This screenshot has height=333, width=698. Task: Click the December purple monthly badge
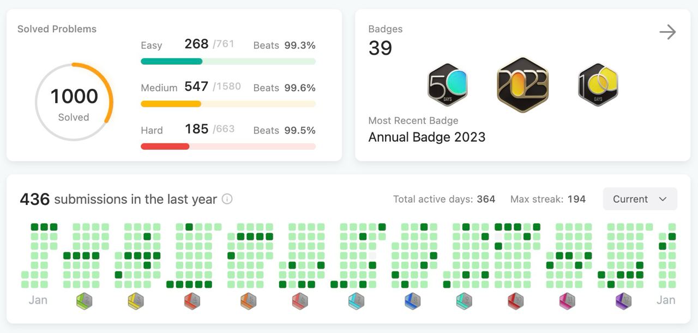[623, 301]
